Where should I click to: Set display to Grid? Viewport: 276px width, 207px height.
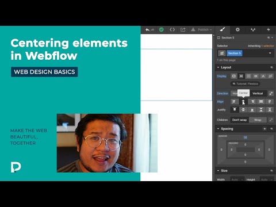tap(248, 76)
